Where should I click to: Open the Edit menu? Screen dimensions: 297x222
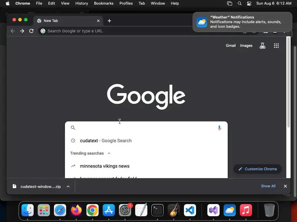(52, 3)
